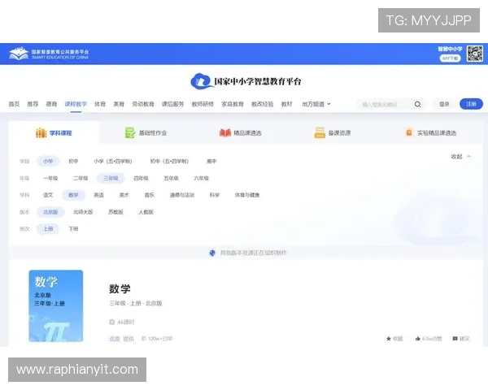
Task: Select 初中（五·四学制） stage
Action: (170, 161)
